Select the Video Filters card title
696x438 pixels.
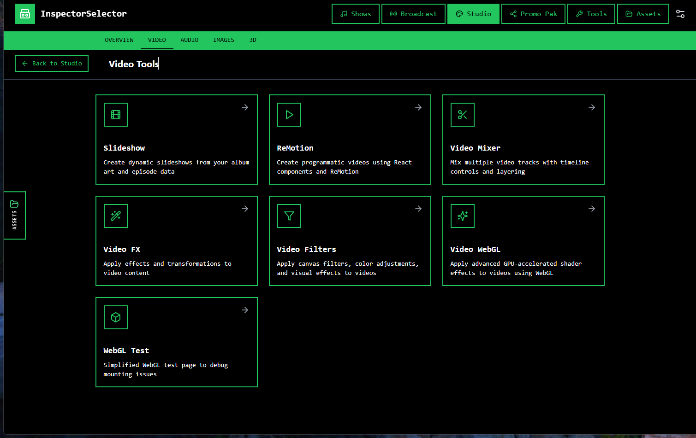(x=306, y=249)
